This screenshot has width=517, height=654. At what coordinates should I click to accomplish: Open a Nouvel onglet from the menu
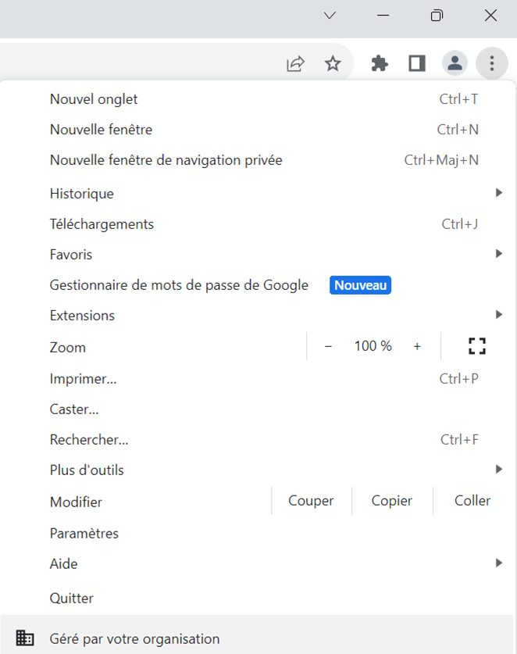[x=93, y=99]
